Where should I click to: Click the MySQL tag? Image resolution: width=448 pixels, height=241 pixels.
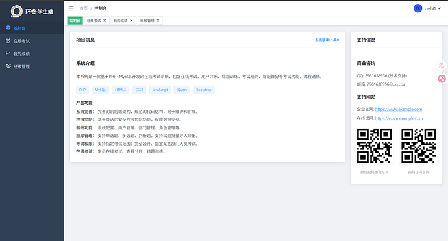click(100, 90)
